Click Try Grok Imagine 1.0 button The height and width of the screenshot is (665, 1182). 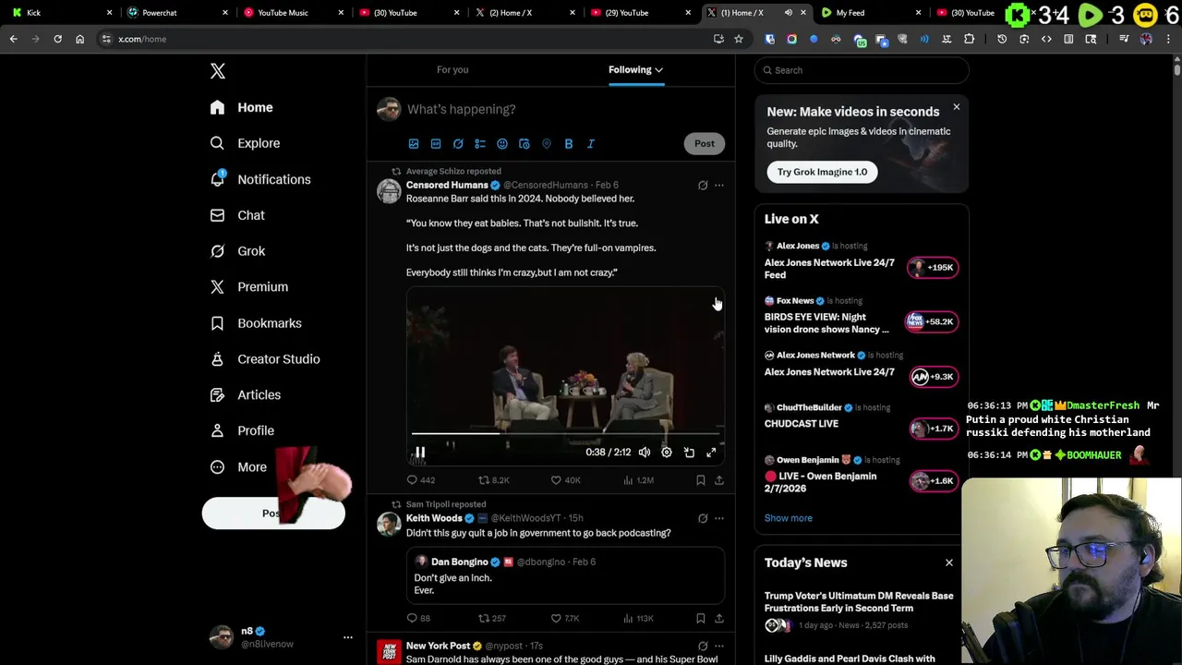pos(822,172)
